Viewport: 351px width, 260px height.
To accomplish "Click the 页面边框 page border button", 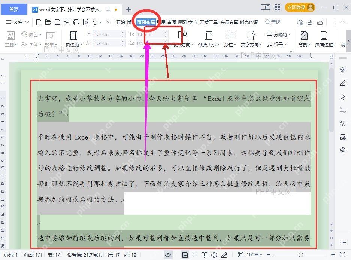I will [324, 39].
